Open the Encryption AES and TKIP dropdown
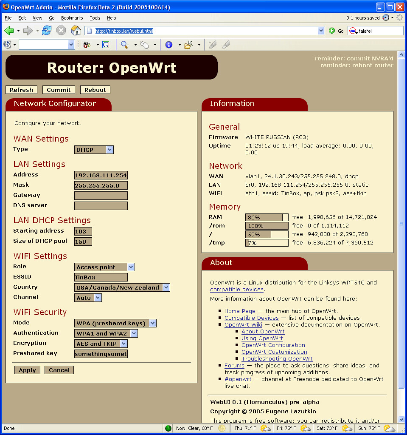This screenshot has height=435, width=407. click(x=101, y=344)
